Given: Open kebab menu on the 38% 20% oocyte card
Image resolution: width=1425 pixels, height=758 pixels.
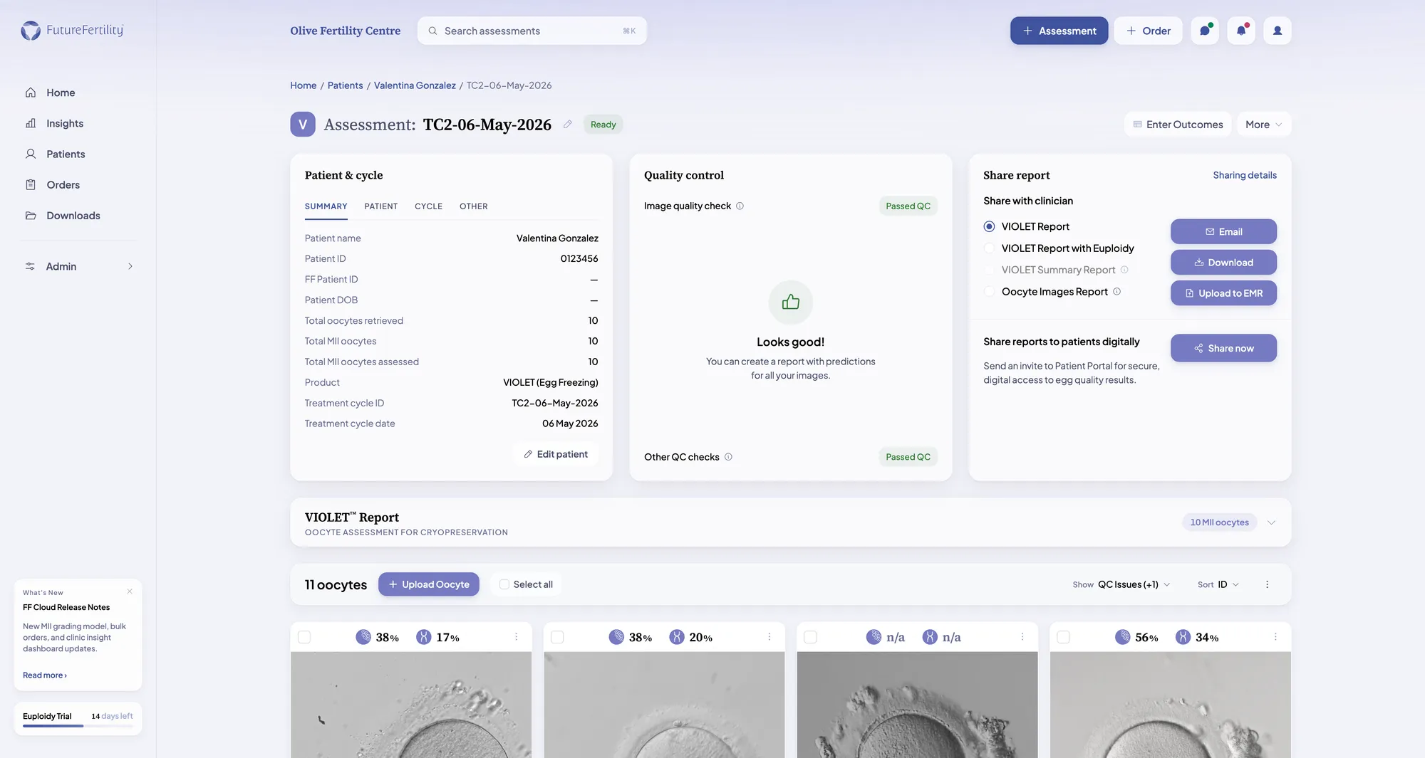Looking at the screenshot, I should 769,637.
